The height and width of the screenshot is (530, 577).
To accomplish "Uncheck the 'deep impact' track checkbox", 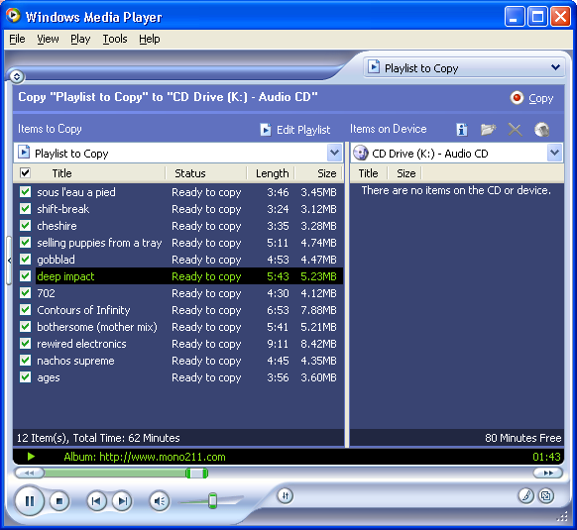I will [25, 275].
